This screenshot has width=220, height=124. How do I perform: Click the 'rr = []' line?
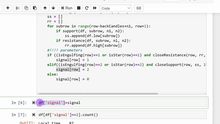click(55, 21)
